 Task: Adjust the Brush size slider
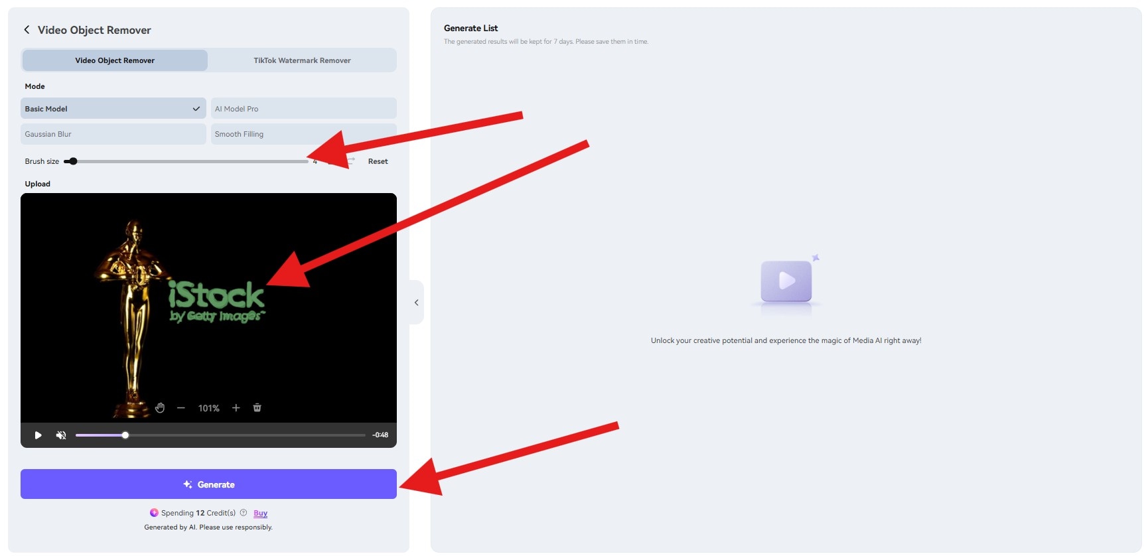[x=186, y=161]
